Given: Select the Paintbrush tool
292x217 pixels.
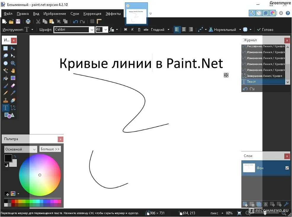Looking at the screenshot, I should [6, 85].
